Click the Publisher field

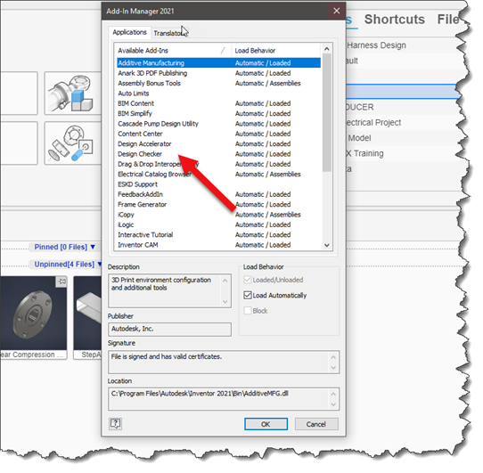169,330
